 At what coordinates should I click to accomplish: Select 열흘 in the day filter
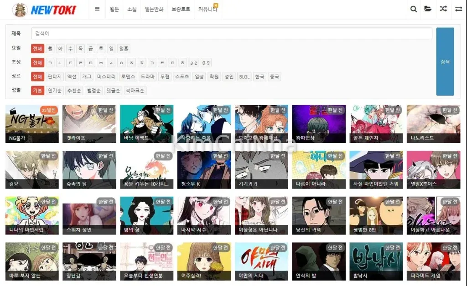pos(124,48)
